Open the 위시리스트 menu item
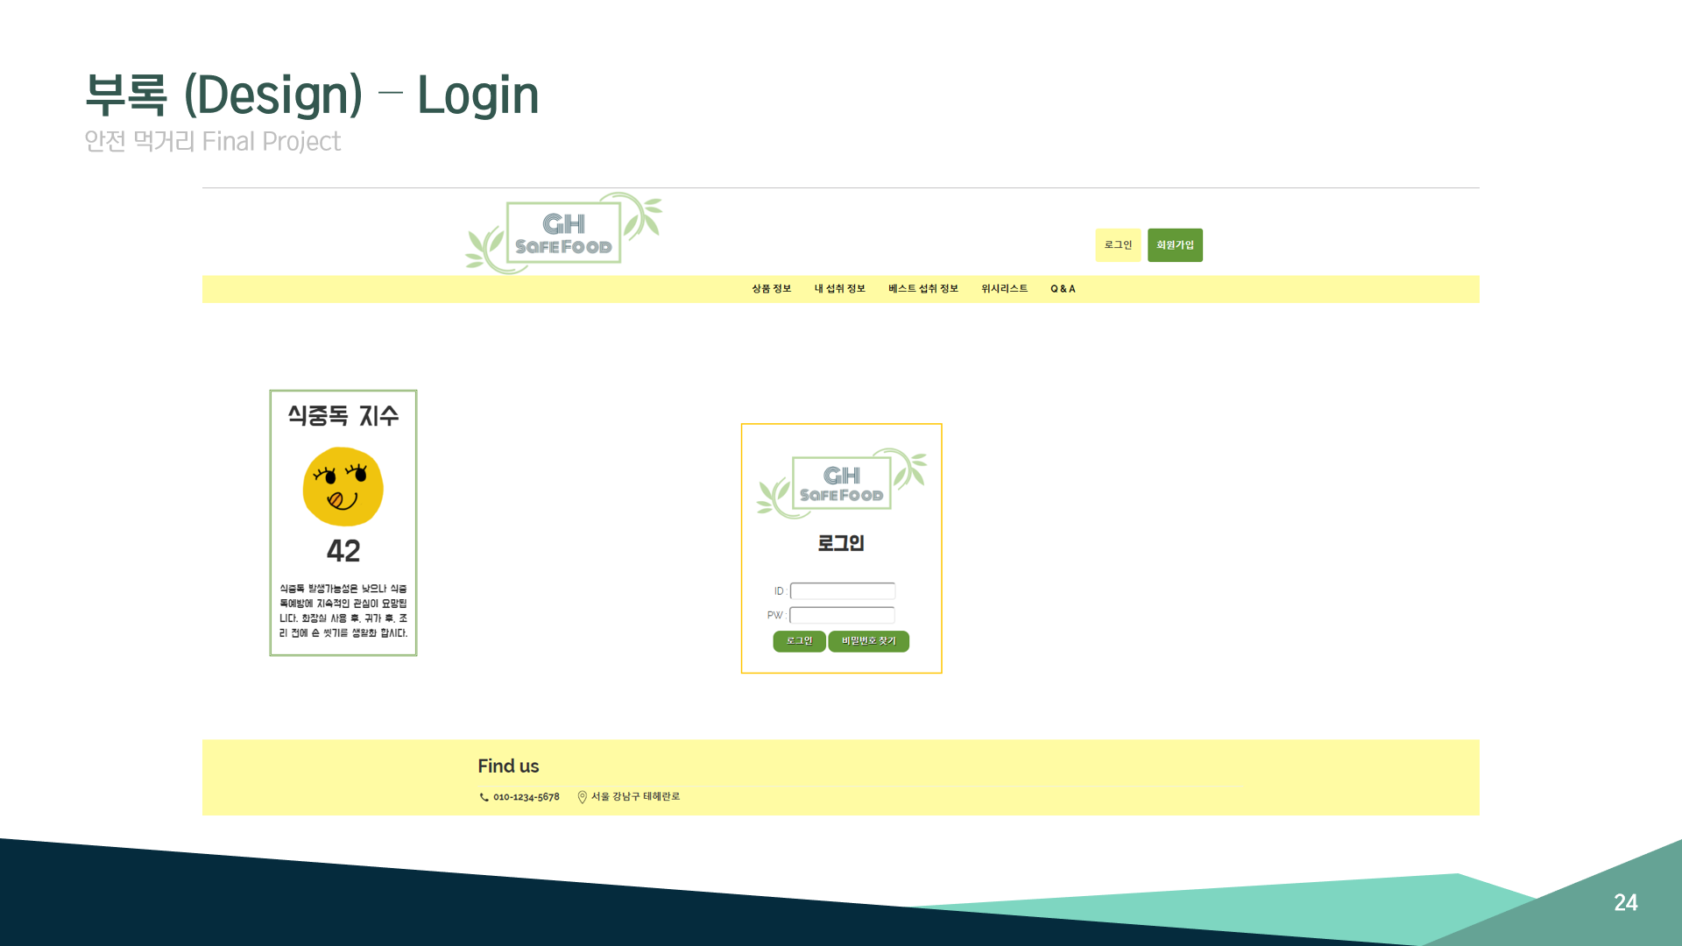This screenshot has height=946, width=1682. (1004, 289)
